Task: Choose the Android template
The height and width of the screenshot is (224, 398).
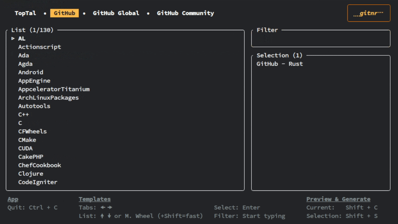Action: click(x=31, y=72)
